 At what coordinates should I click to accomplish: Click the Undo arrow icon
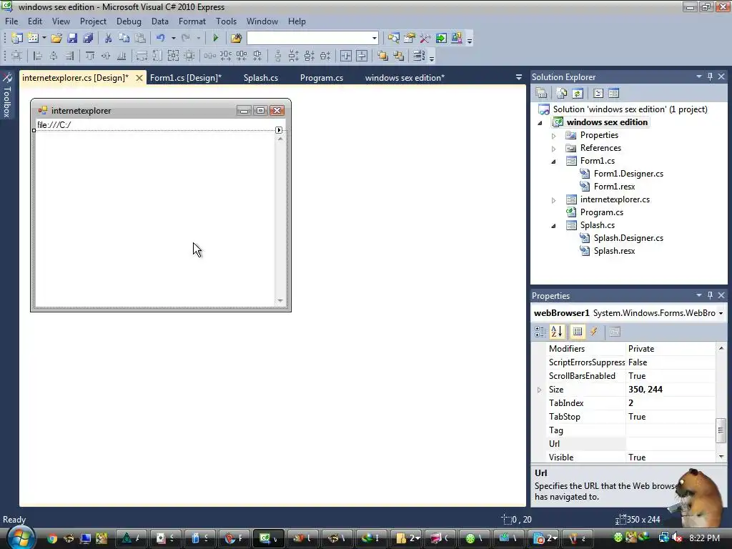(x=161, y=39)
